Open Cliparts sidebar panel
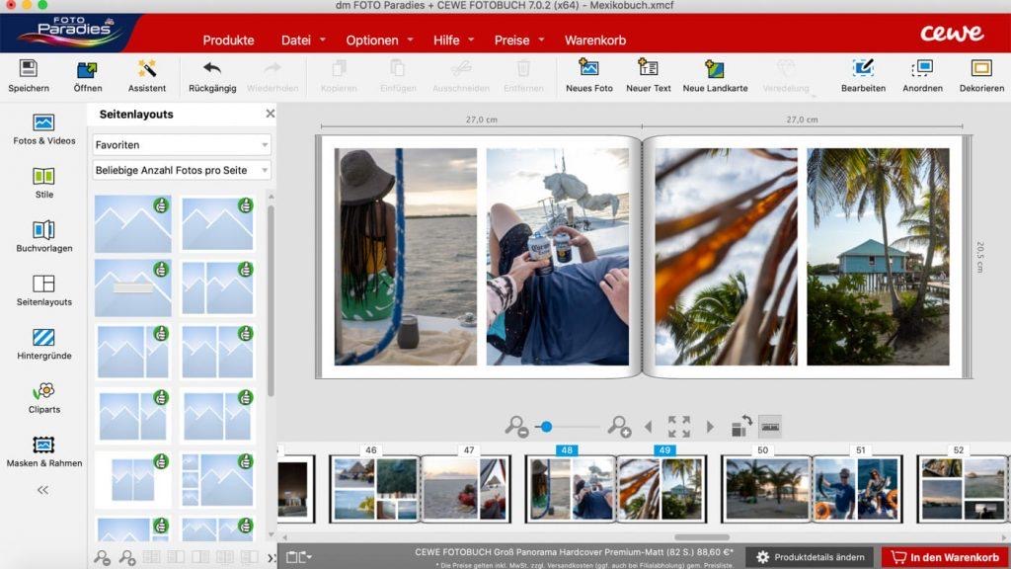The image size is (1011, 569). pyautogui.click(x=43, y=397)
